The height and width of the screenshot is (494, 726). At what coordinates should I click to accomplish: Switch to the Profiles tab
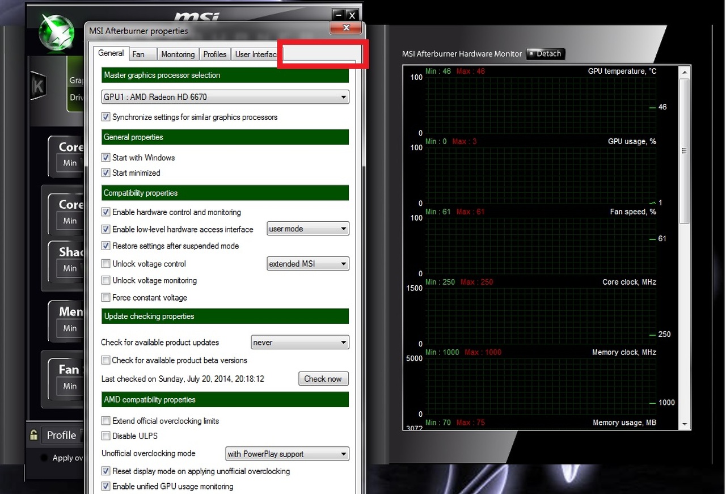(x=215, y=54)
